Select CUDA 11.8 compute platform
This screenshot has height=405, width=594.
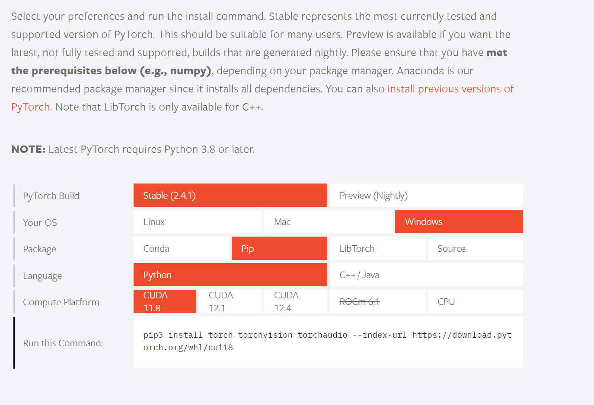click(x=165, y=301)
